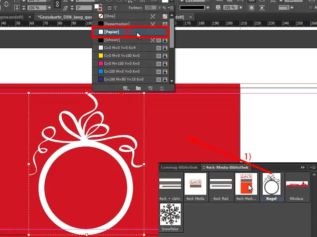Click formatting affects container icon
The height and width of the screenshot is (237, 317).
(109, 8)
